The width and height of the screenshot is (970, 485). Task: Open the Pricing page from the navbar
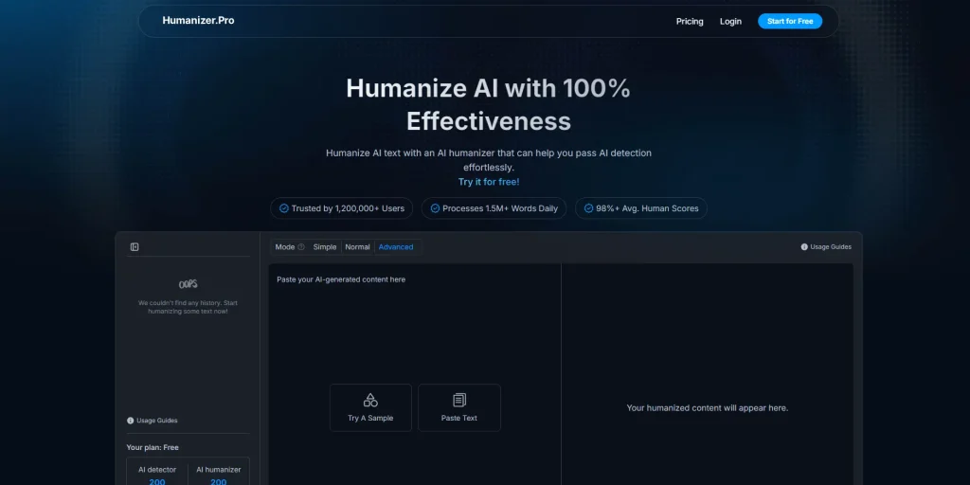click(x=690, y=21)
